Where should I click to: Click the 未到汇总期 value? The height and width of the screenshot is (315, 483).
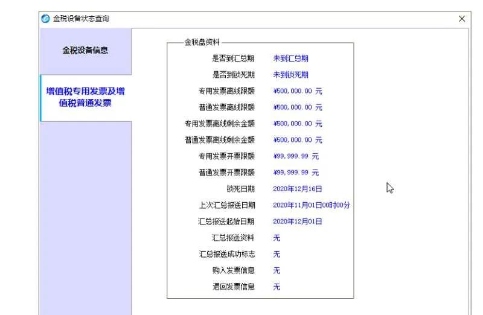click(x=290, y=59)
